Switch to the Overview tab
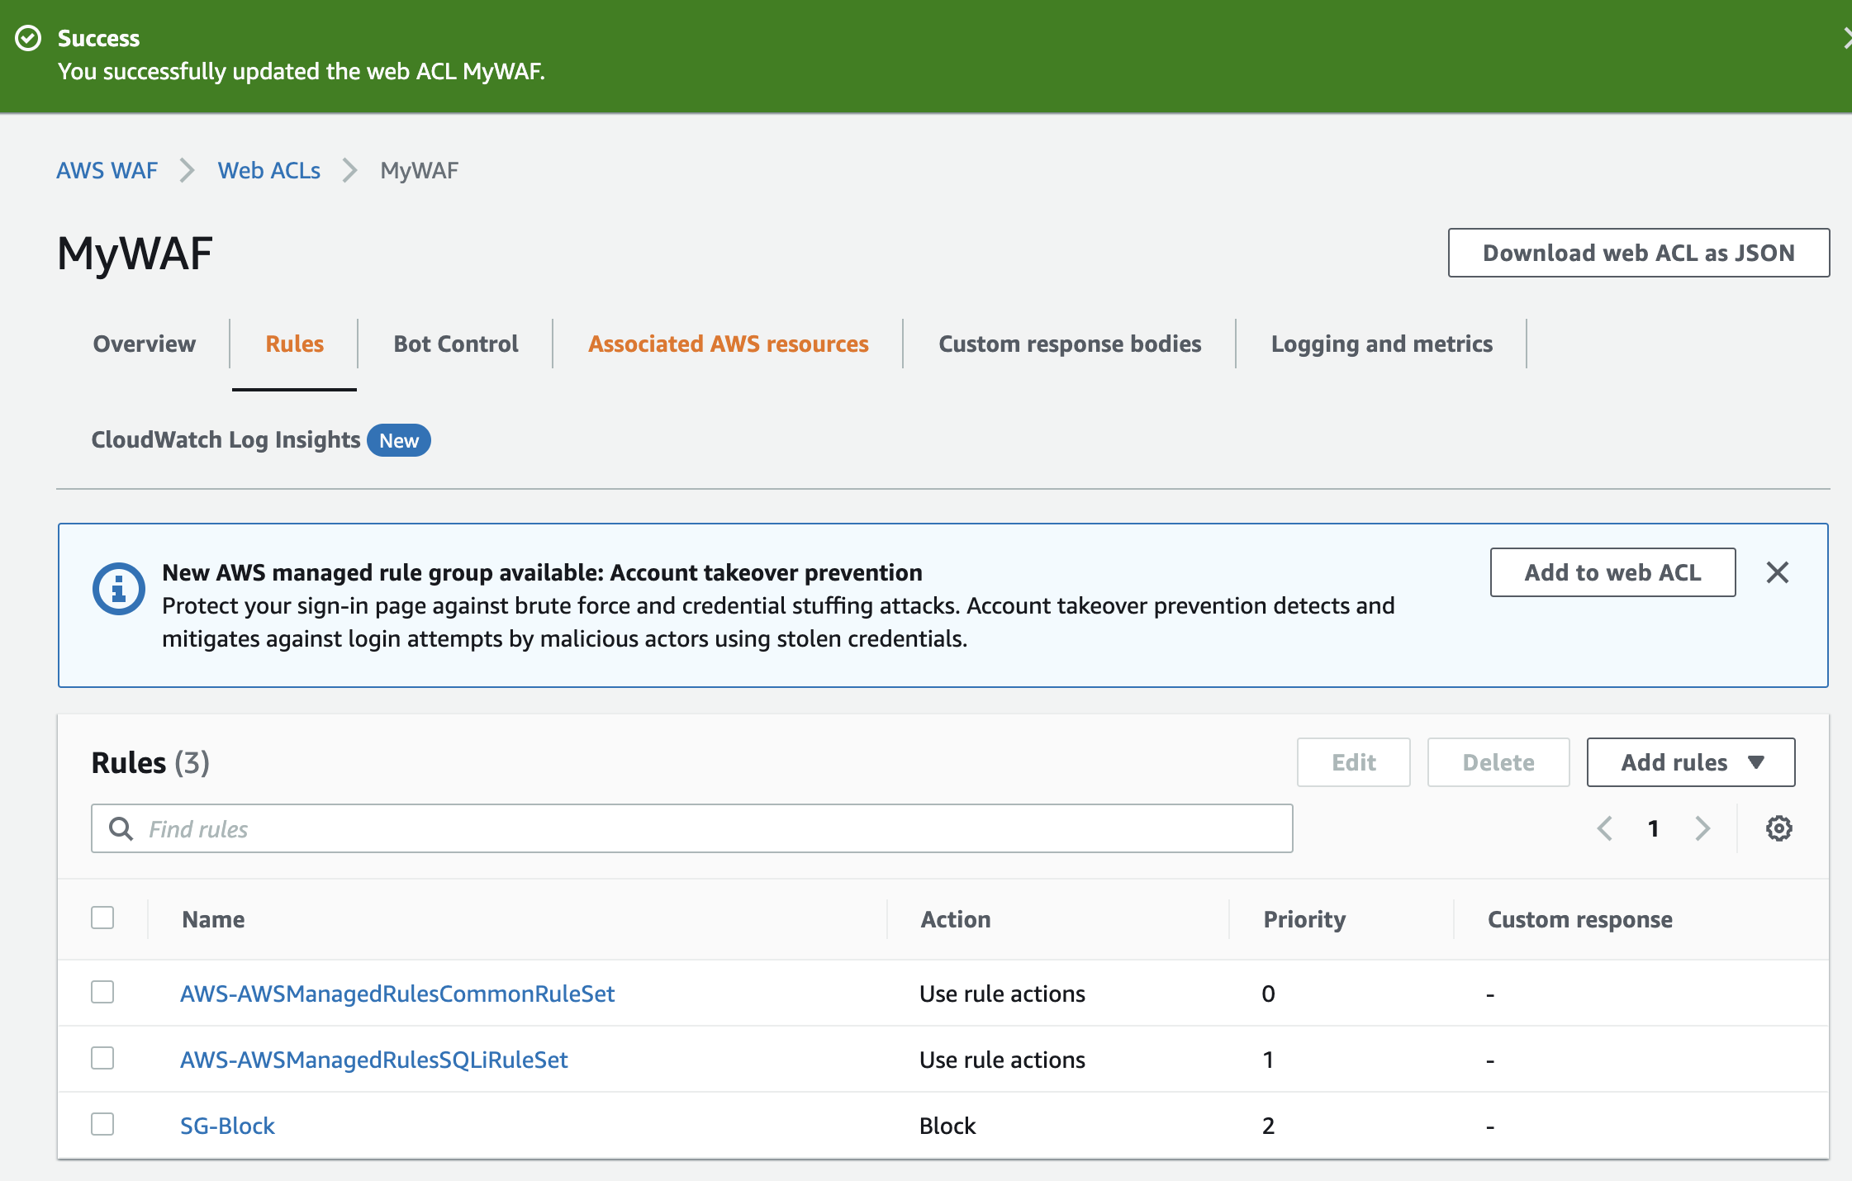This screenshot has width=1852, height=1181. pyautogui.click(x=144, y=344)
